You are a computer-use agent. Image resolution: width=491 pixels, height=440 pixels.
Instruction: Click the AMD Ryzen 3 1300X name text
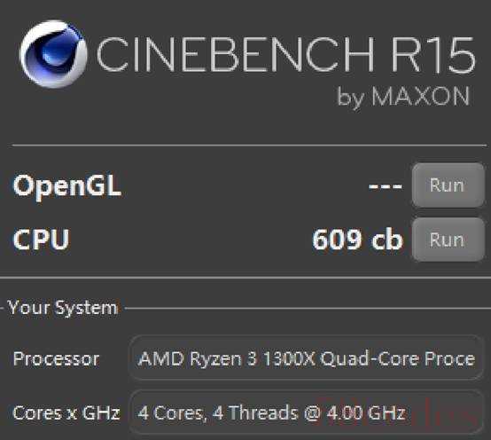(227, 358)
